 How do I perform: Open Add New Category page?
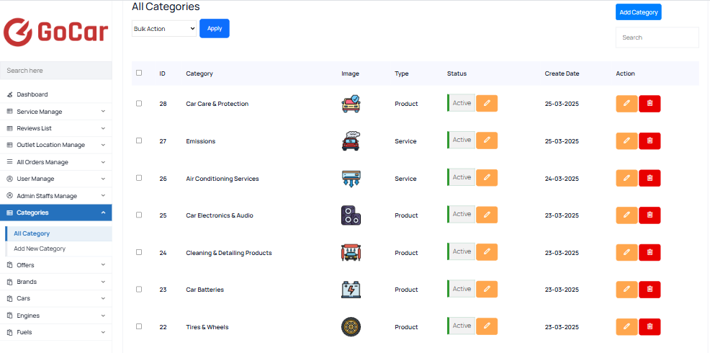click(59, 249)
